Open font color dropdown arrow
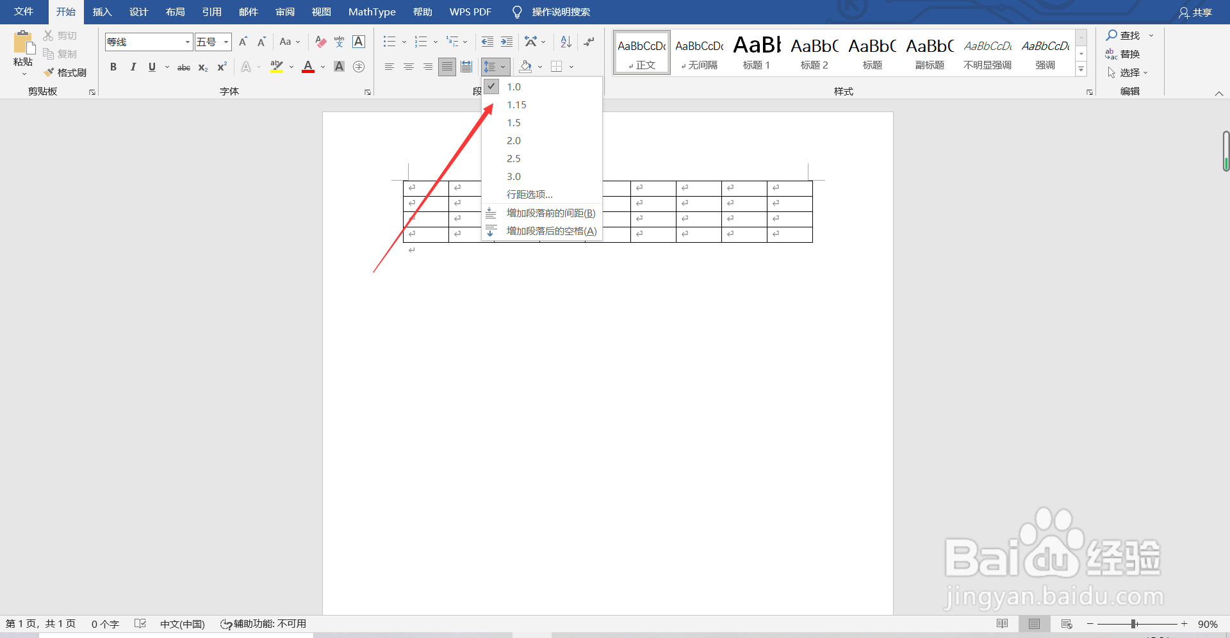1230x638 pixels. point(323,67)
